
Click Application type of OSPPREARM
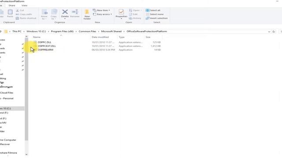point(126,50)
